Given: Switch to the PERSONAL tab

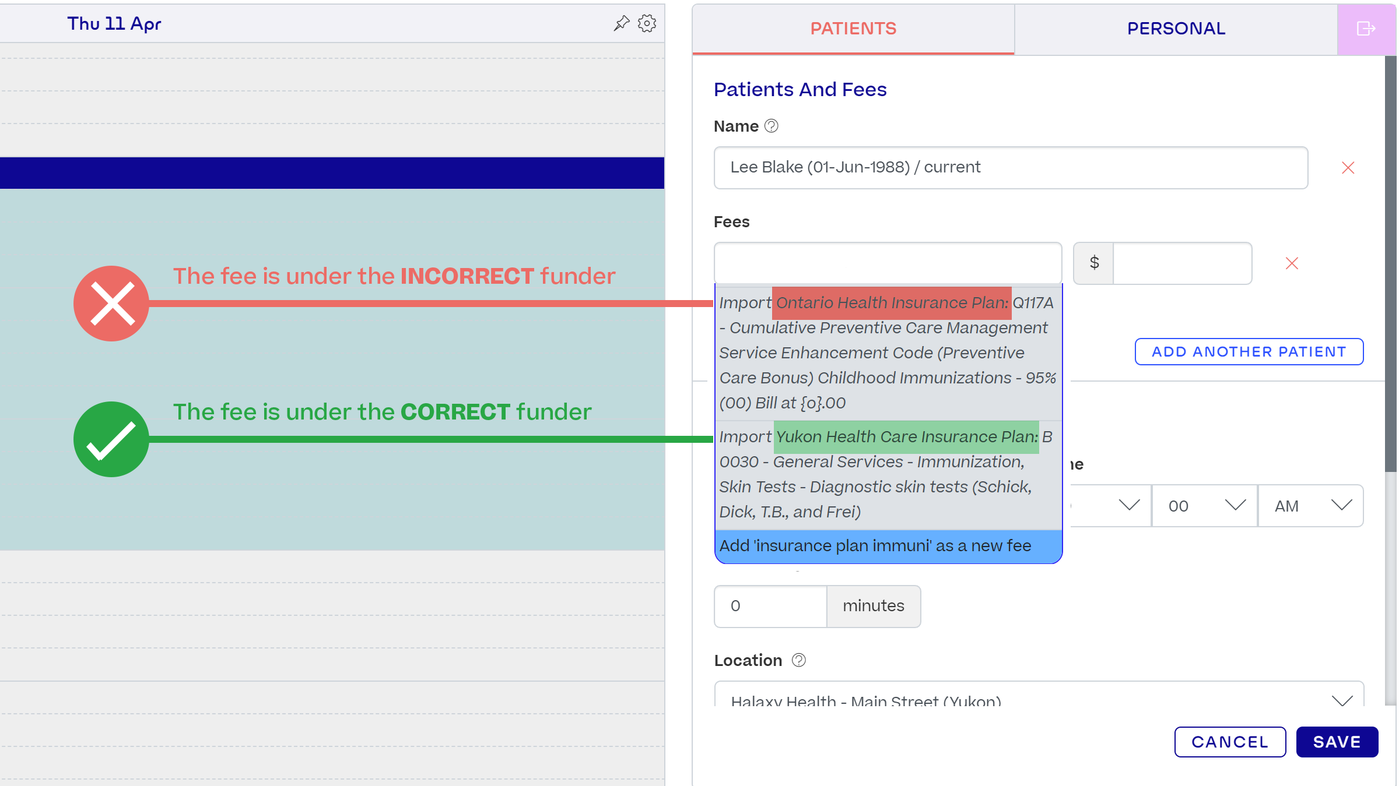Looking at the screenshot, I should click(x=1176, y=29).
